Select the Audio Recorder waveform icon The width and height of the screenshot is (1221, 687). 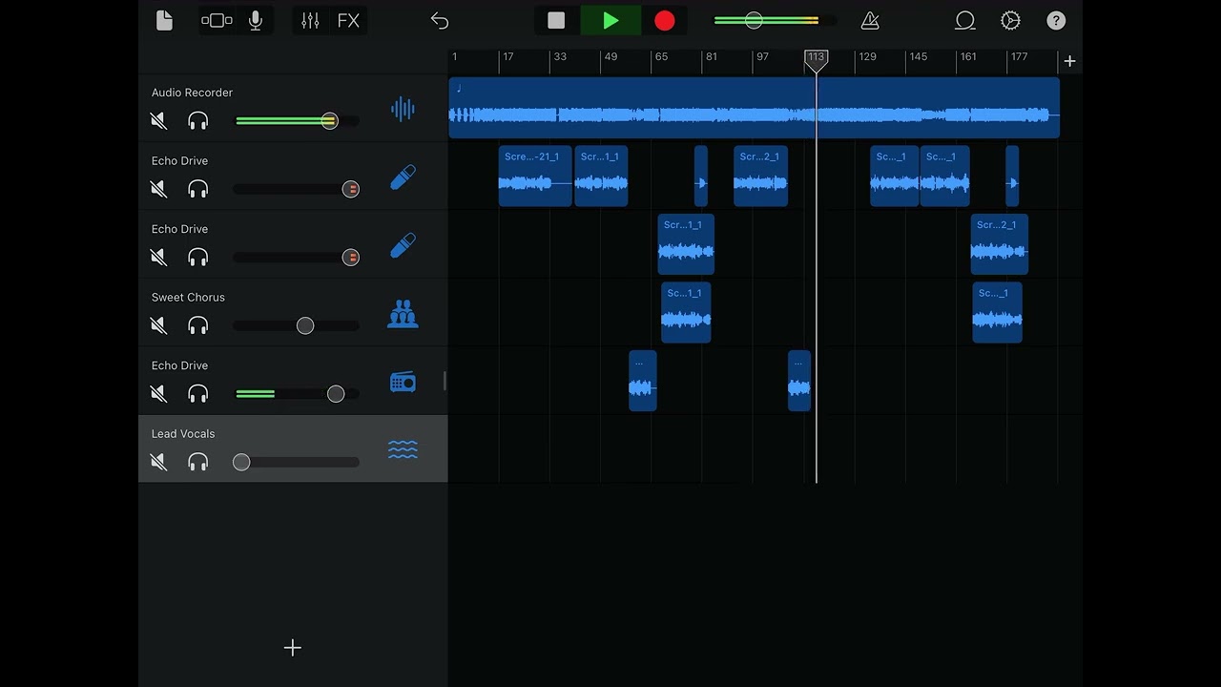tap(403, 109)
